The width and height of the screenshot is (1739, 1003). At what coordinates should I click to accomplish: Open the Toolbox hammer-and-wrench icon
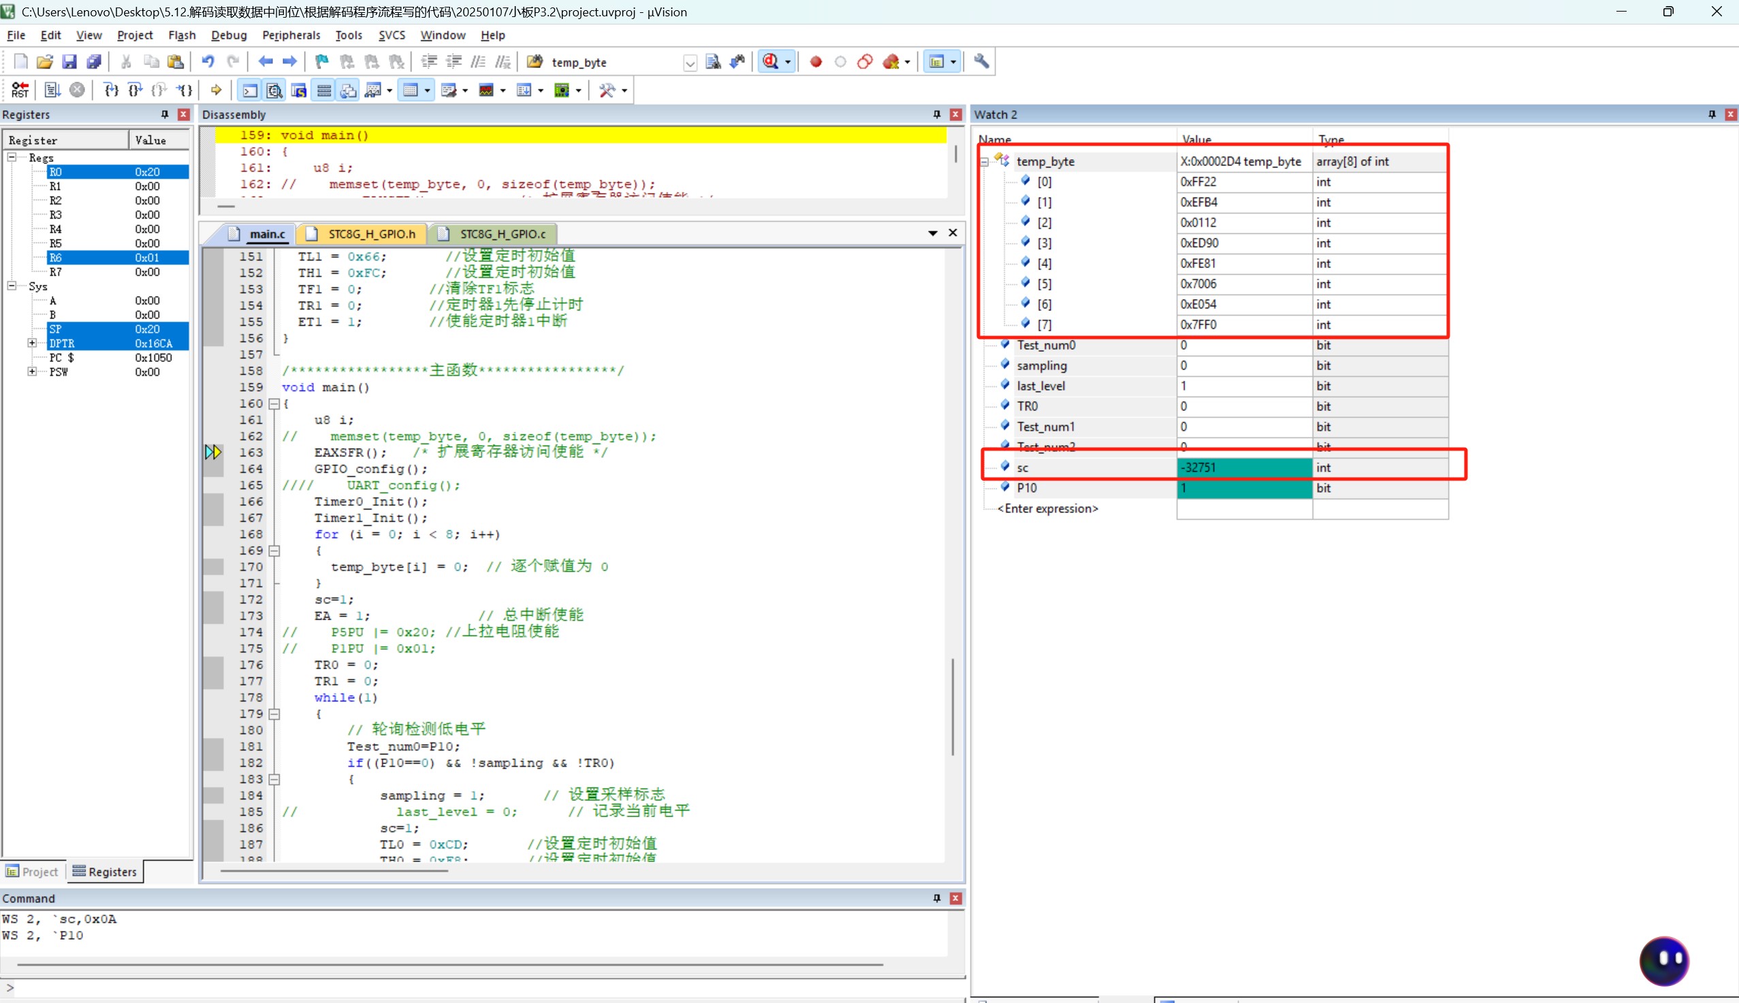[x=607, y=91]
